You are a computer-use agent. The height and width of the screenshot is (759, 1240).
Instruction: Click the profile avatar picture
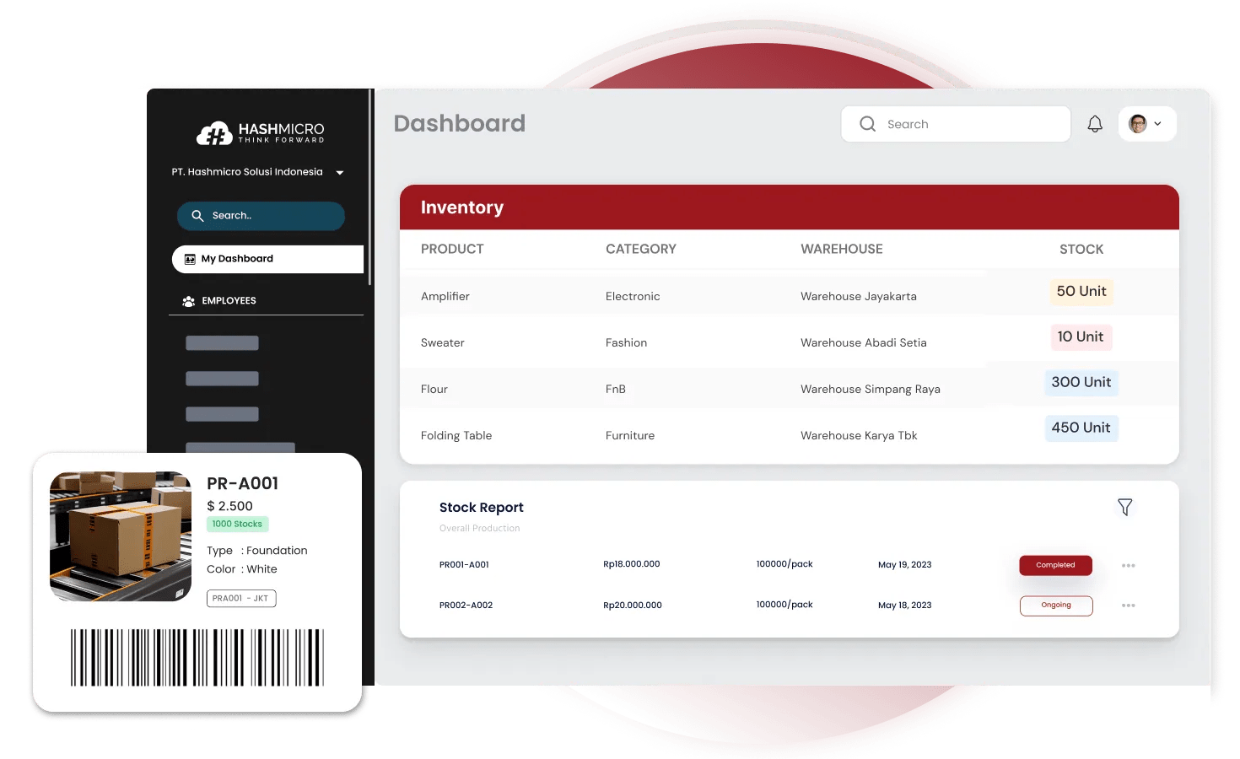tap(1137, 123)
